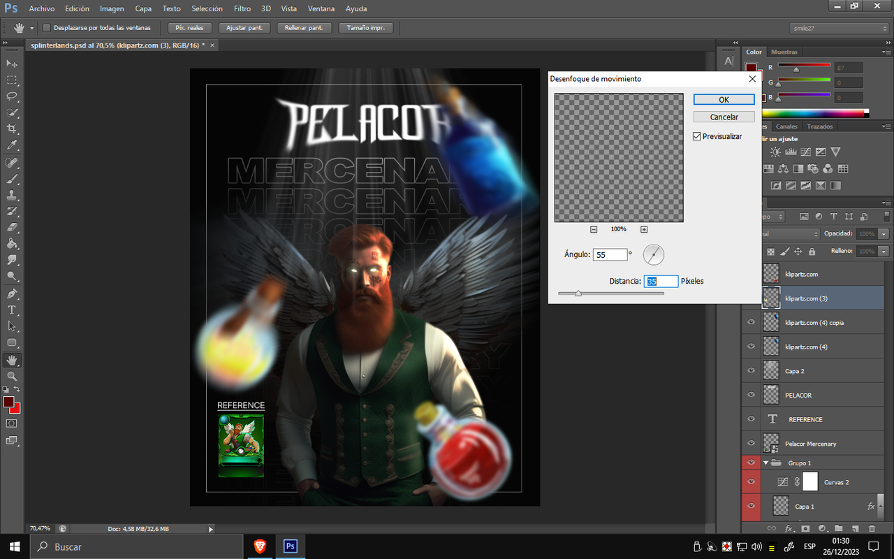Select the Dodge tool
Image resolution: width=894 pixels, height=559 pixels.
pyautogui.click(x=12, y=276)
